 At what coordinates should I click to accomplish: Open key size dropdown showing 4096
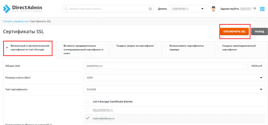click(x=174, y=78)
